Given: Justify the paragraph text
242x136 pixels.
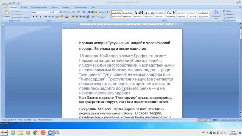Looking at the screenshot, I should tap(84, 17).
